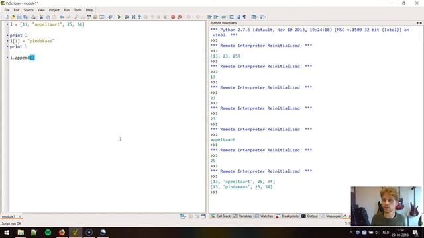Switch to the Watches tab
The height and width of the screenshot is (238, 424).
point(264,216)
